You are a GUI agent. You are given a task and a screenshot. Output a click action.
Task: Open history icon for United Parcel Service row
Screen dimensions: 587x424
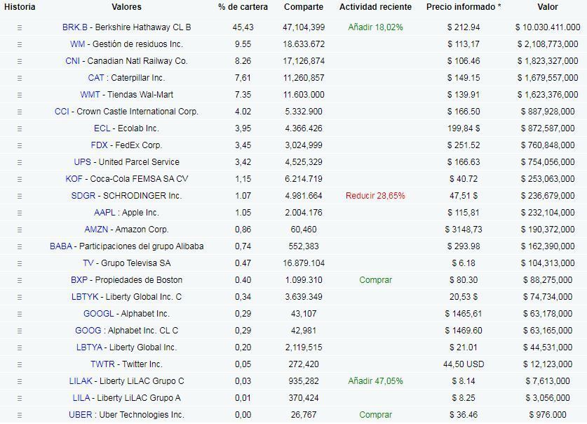click(x=20, y=163)
